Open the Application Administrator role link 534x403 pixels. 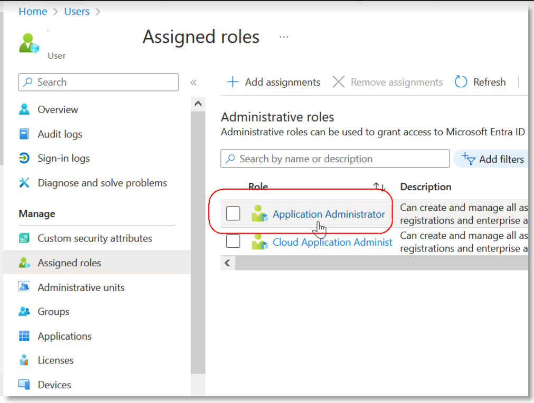pyautogui.click(x=329, y=214)
